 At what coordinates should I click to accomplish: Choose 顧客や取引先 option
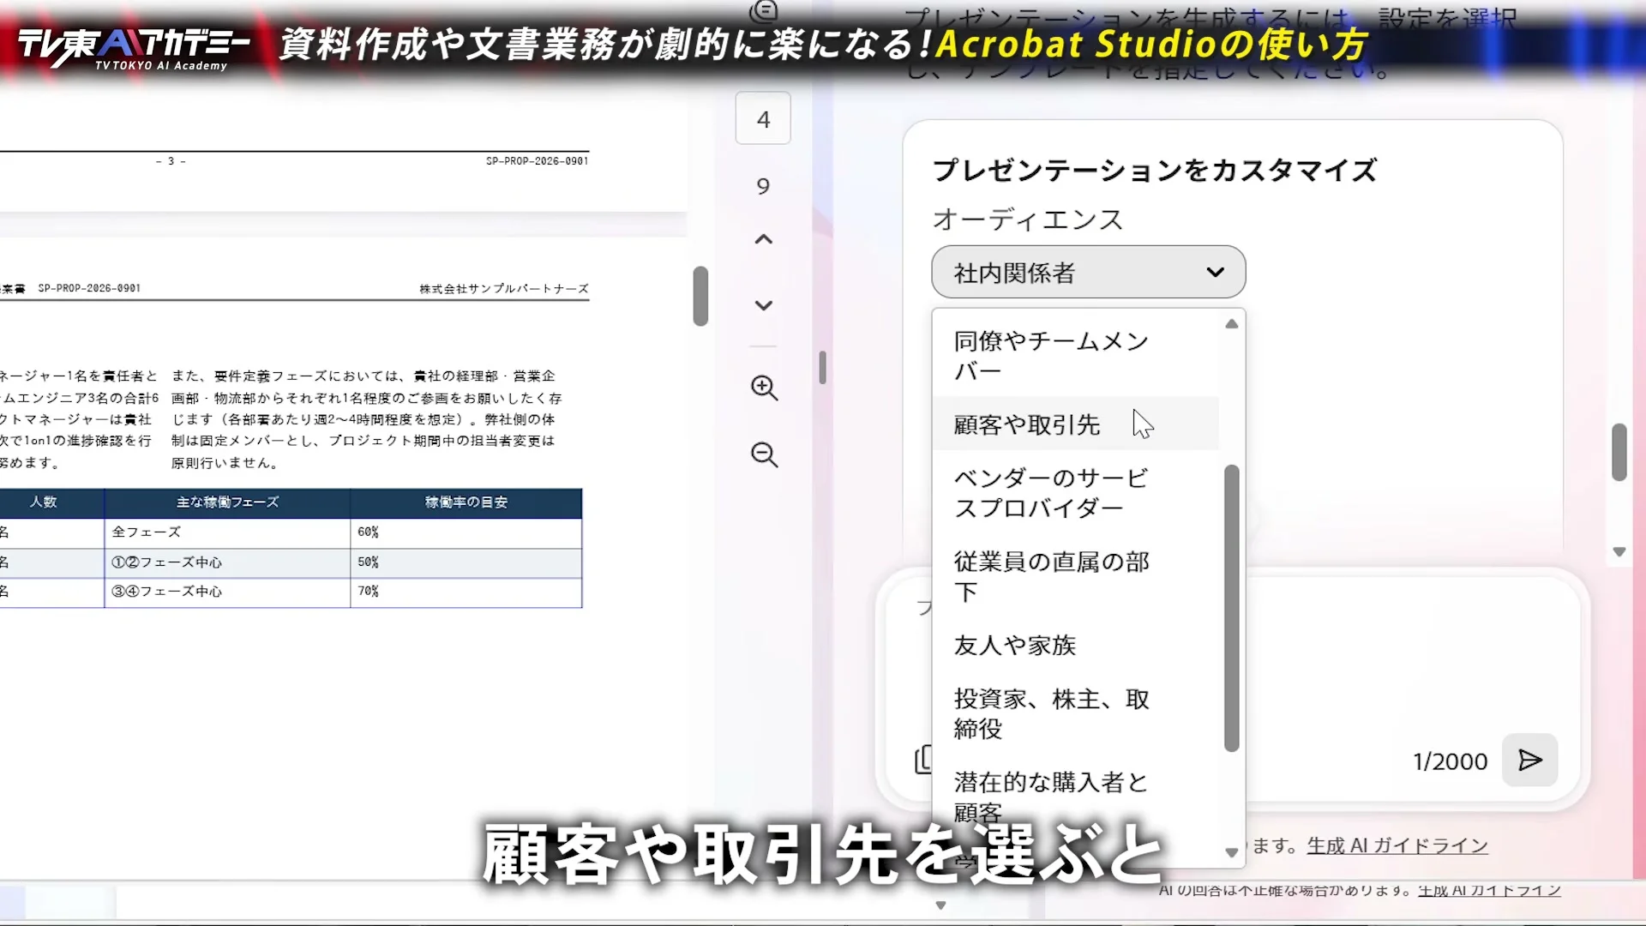point(1076,424)
